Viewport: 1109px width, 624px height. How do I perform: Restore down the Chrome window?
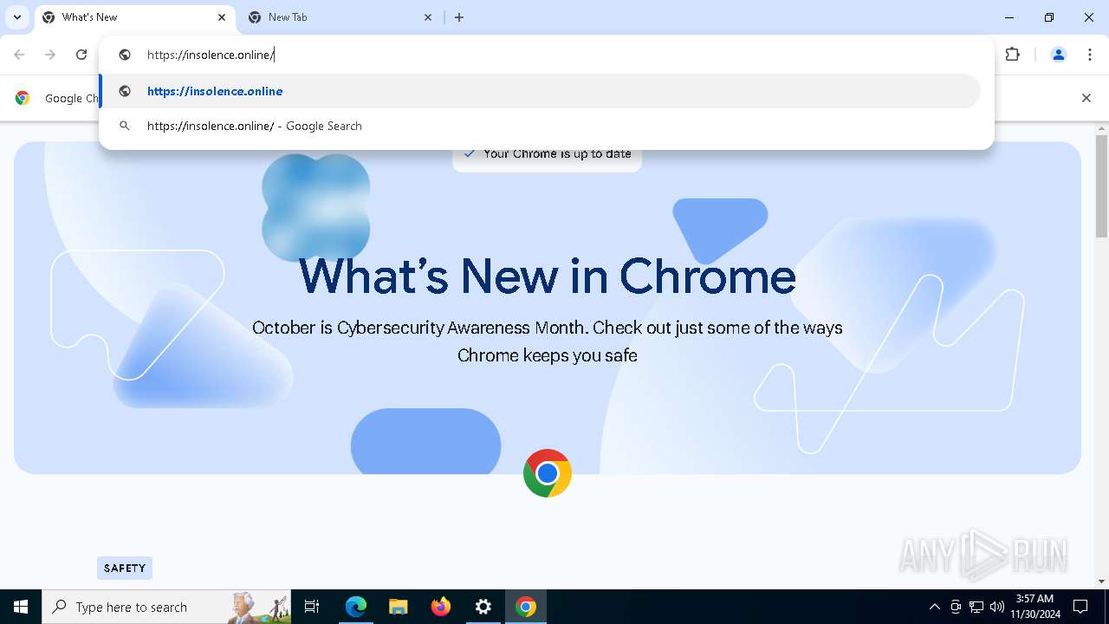click(1049, 17)
